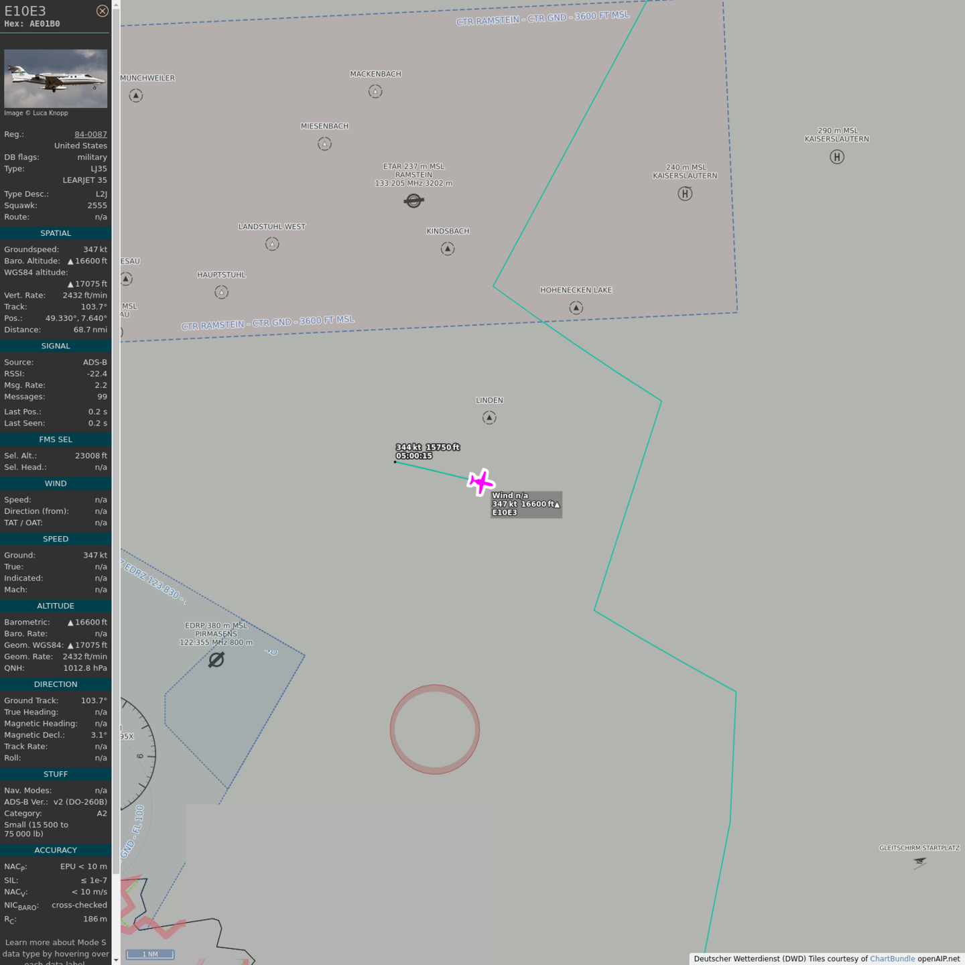
Task: Click the SPATIAL section header
Action: click(56, 233)
